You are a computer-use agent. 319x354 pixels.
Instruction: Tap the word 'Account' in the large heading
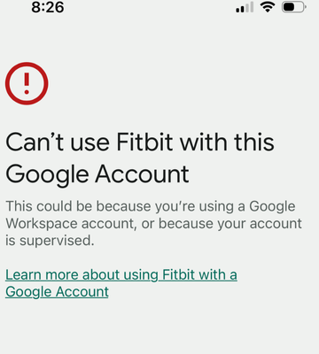pos(142,174)
